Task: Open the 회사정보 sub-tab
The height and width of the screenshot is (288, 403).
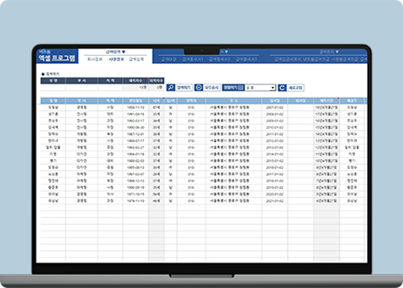Action: [x=95, y=59]
